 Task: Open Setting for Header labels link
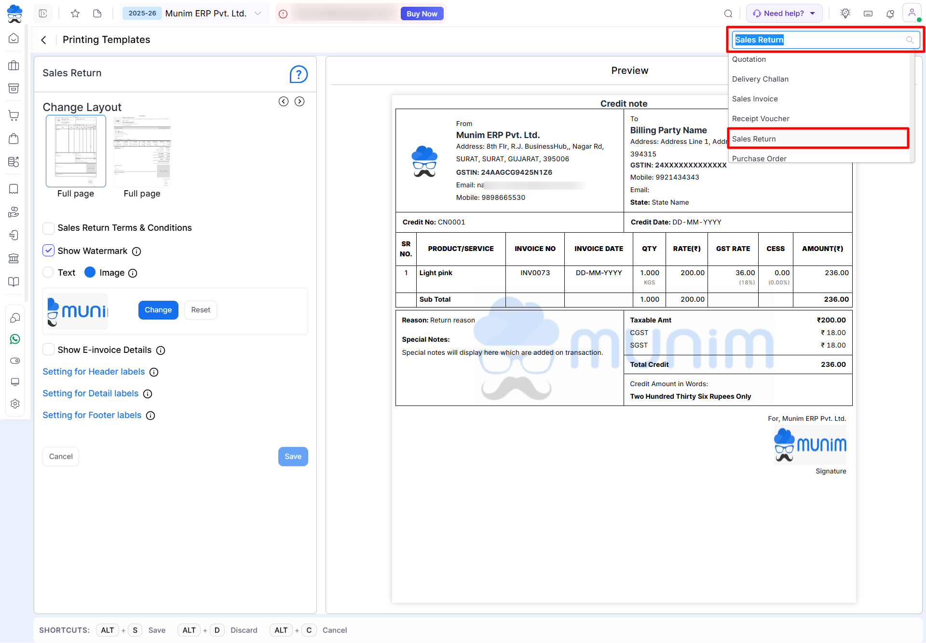click(x=94, y=372)
